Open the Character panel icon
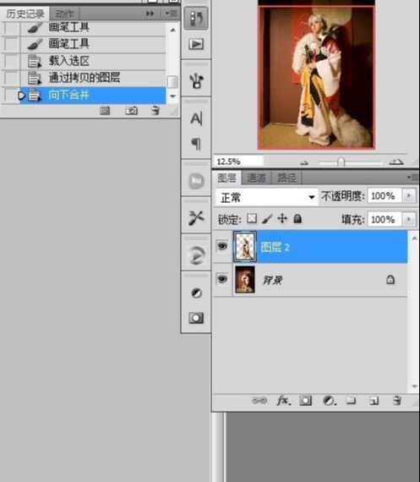The width and height of the screenshot is (420, 482). tap(196, 118)
